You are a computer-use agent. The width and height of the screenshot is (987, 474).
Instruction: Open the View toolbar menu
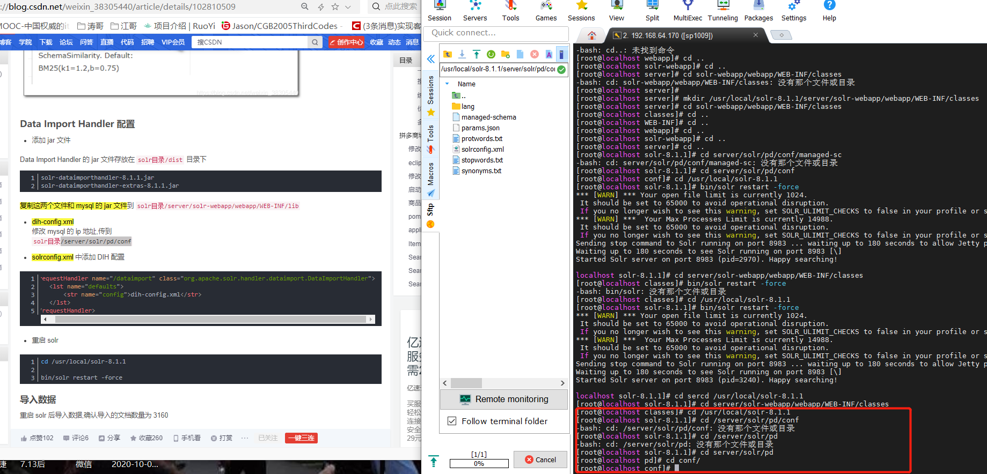tap(616, 11)
